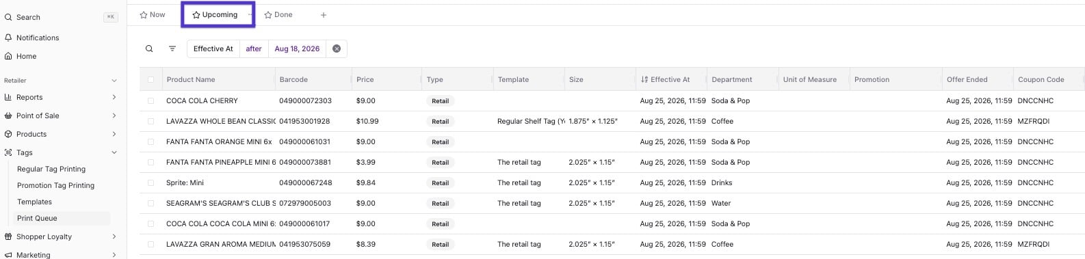Check the SEAGRAM'S CLUB row checkbox

(x=151, y=203)
